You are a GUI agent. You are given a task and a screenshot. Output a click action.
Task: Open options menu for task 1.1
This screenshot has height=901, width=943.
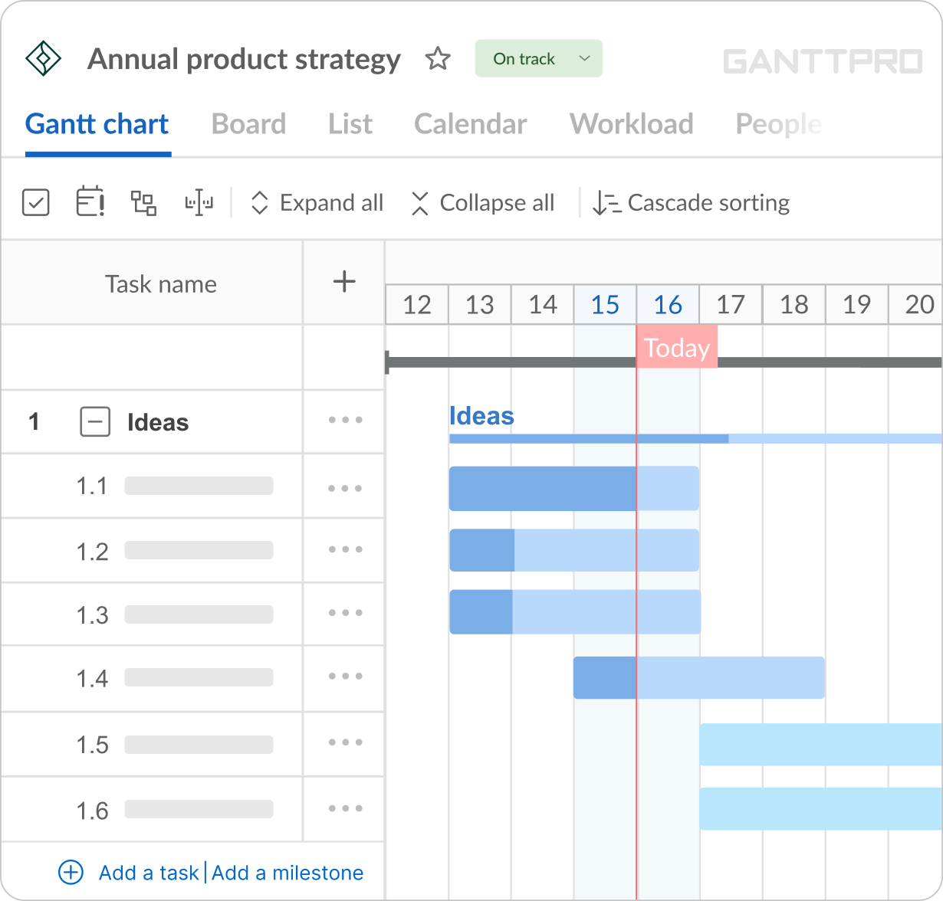[x=344, y=487]
